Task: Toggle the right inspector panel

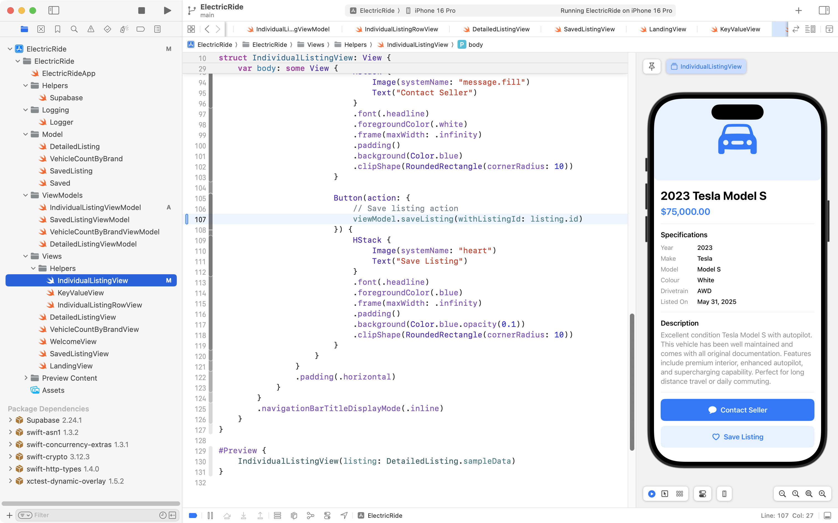Action: tap(824, 10)
